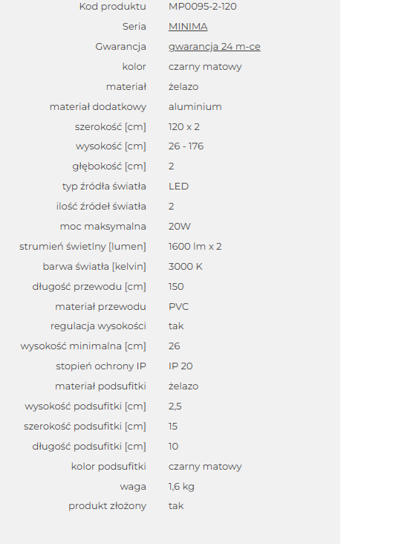
Task: Click the 120 x 2 width value
Action: pos(184,127)
